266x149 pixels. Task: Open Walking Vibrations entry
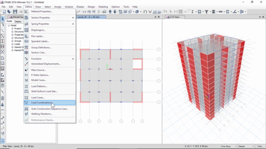[x=49, y=114]
